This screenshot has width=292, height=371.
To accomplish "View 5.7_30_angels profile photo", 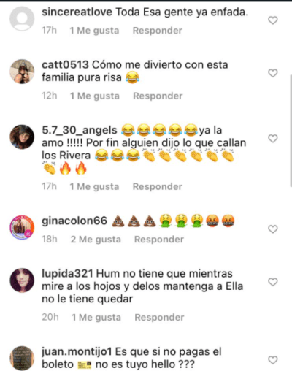I will tap(22, 137).
